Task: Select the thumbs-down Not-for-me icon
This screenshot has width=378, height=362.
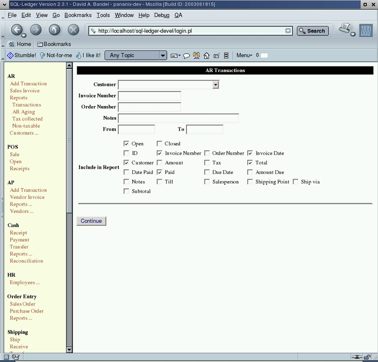Action: pos(41,55)
